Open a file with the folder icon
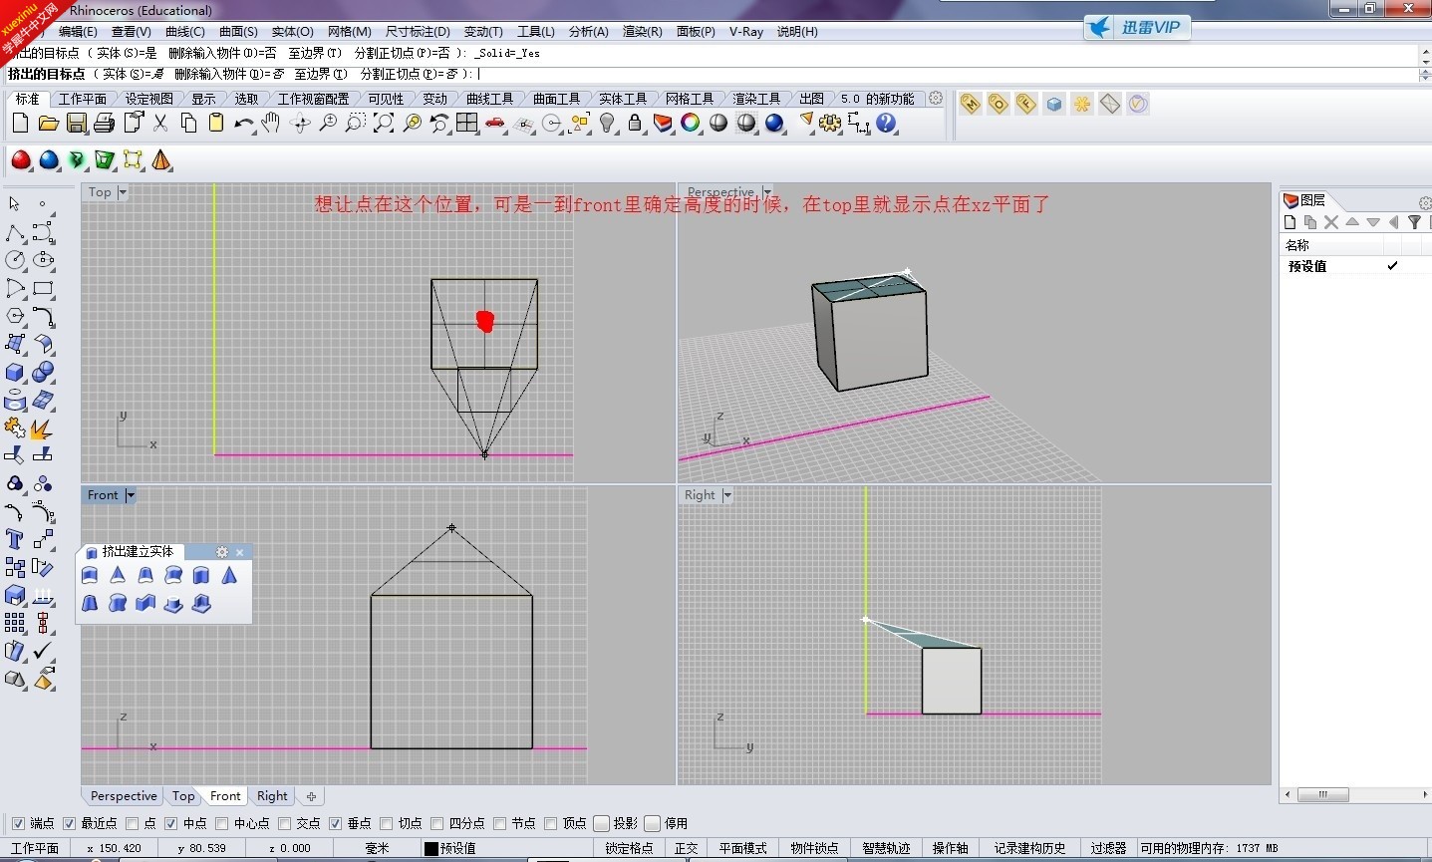This screenshot has height=862, width=1432. coord(48,123)
